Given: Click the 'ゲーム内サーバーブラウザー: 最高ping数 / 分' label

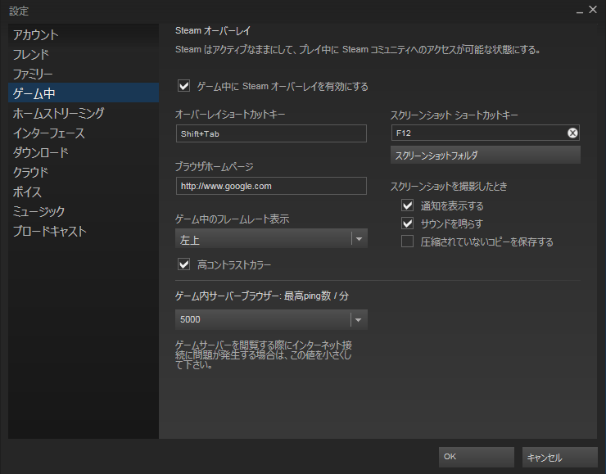Looking at the screenshot, I should coord(262,296).
